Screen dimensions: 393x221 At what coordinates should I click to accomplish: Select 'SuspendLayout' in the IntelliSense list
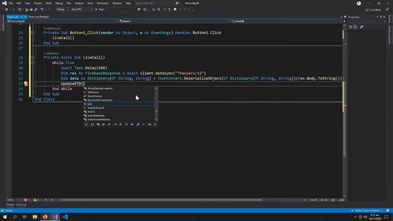(x=119, y=108)
